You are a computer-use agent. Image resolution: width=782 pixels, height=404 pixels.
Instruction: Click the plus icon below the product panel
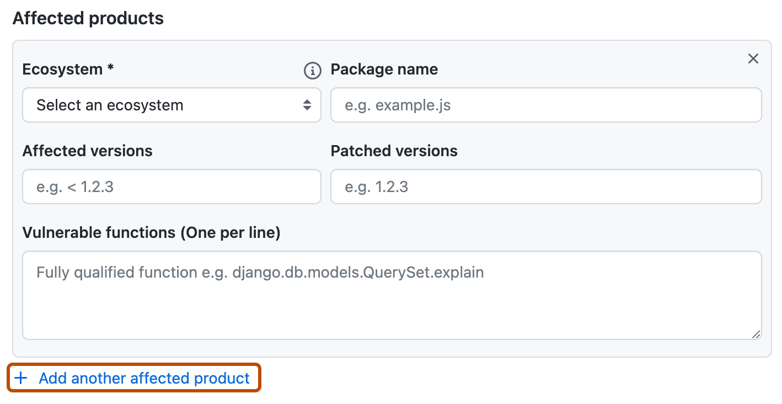click(x=21, y=378)
